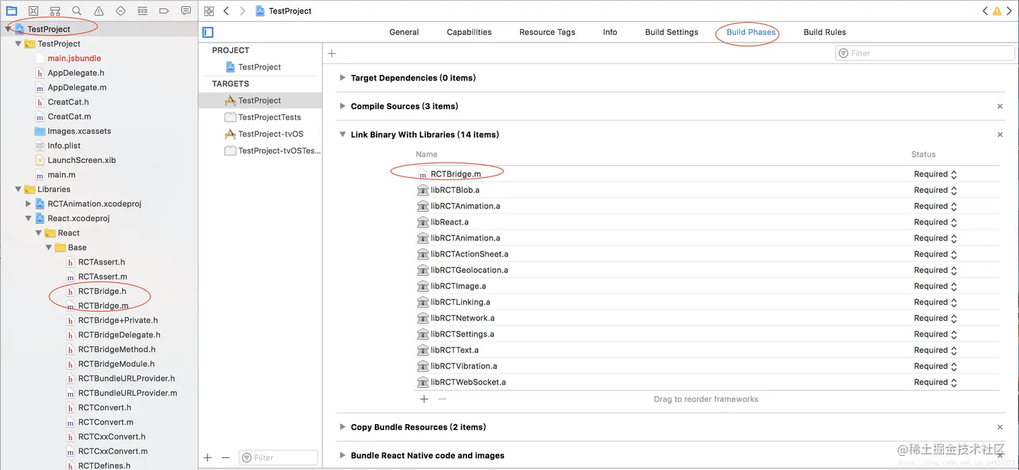This screenshot has width=1019, height=470.
Task: Open the related items grid icon
Action: point(209,11)
